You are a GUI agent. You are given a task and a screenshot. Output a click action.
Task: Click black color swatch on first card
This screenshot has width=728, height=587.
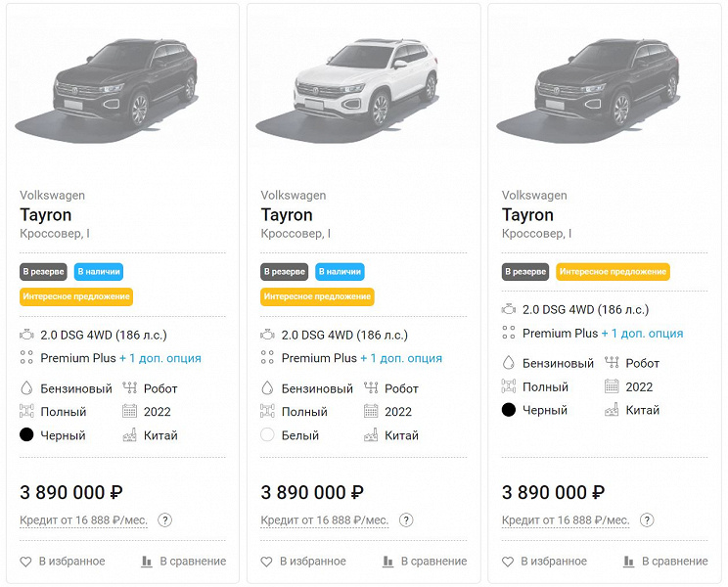click(26, 435)
